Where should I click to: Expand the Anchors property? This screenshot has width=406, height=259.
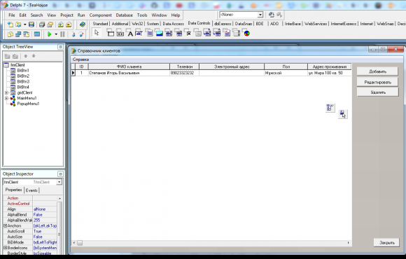5,226
